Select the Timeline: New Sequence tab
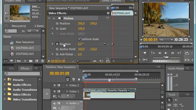Screen dimensions: 196x110 [x=61, y=67]
